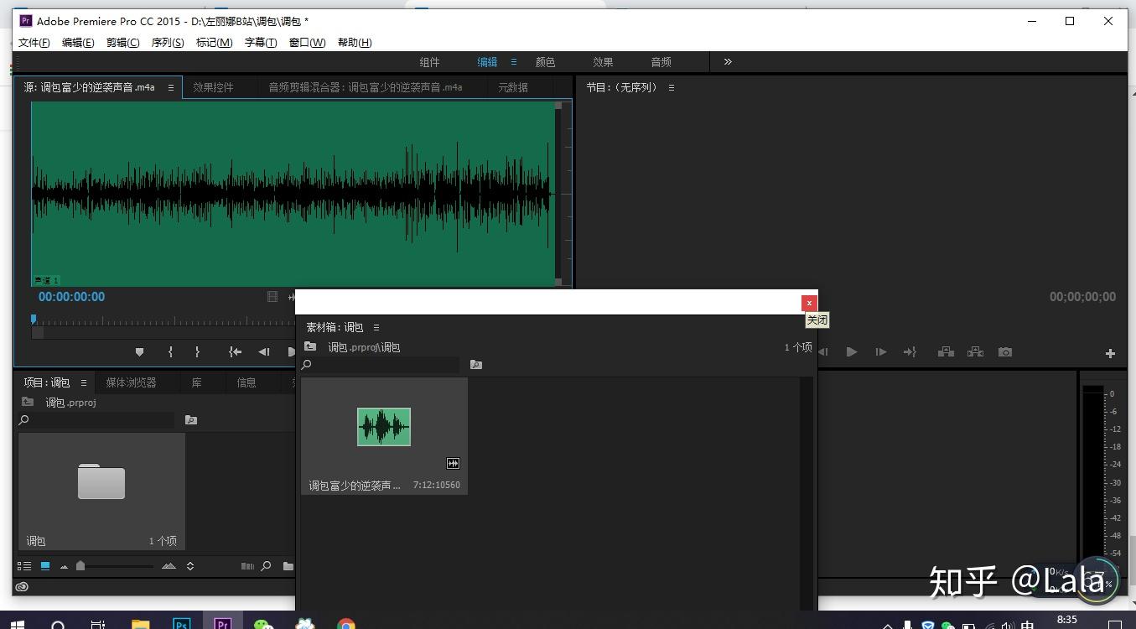Viewport: 1136px width, 629px height.
Task: Click source monitor playhead on time ruler
Action: (34, 320)
